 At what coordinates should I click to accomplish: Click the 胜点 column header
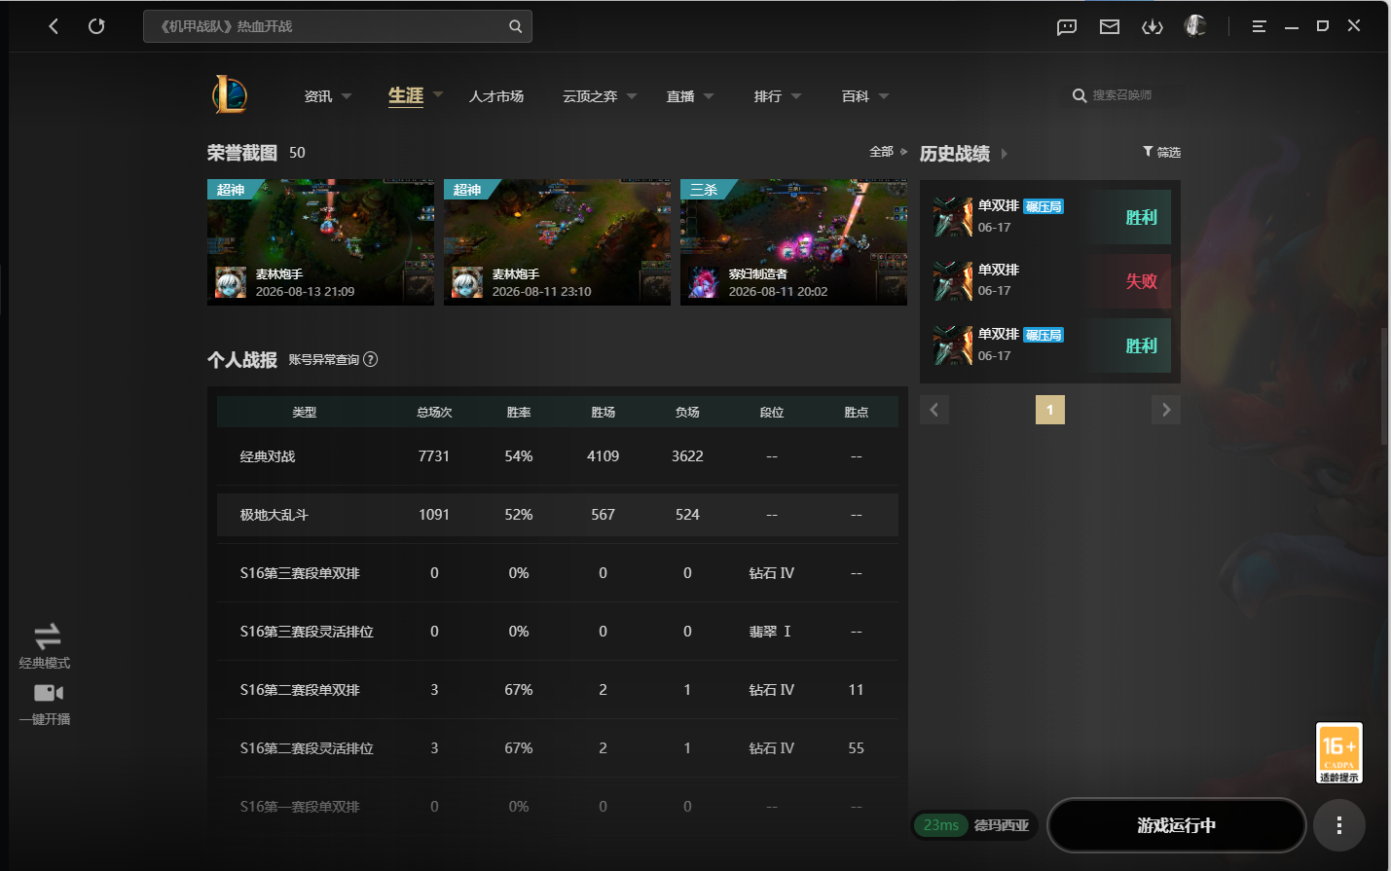(x=857, y=413)
